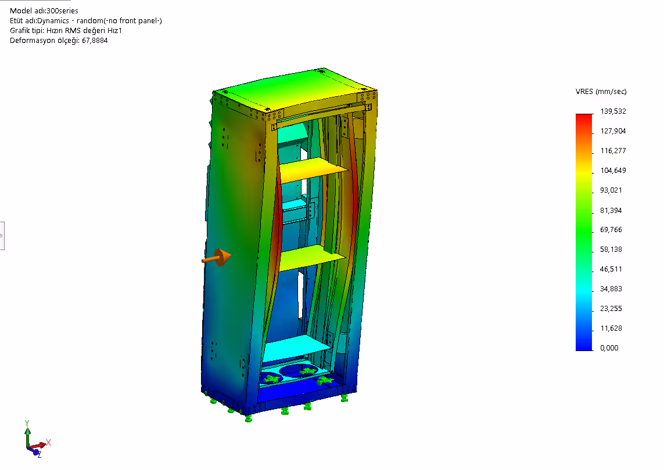Select legend value 116,277
The image size is (664, 470).
point(613,151)
